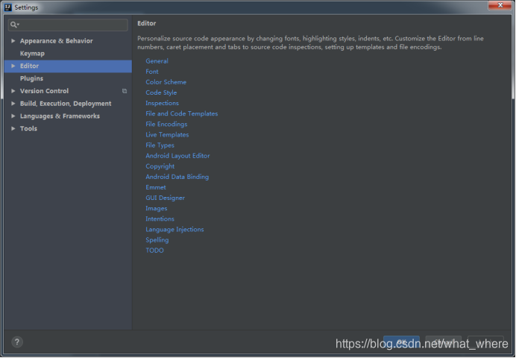Viewport: 516px width, 358px height.
Task: Expand Languages & Frameworks arrow
Action: click(13, 116)
